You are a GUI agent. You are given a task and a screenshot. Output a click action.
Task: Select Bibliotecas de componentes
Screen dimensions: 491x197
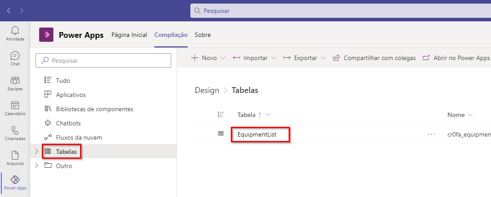(95, 109)
